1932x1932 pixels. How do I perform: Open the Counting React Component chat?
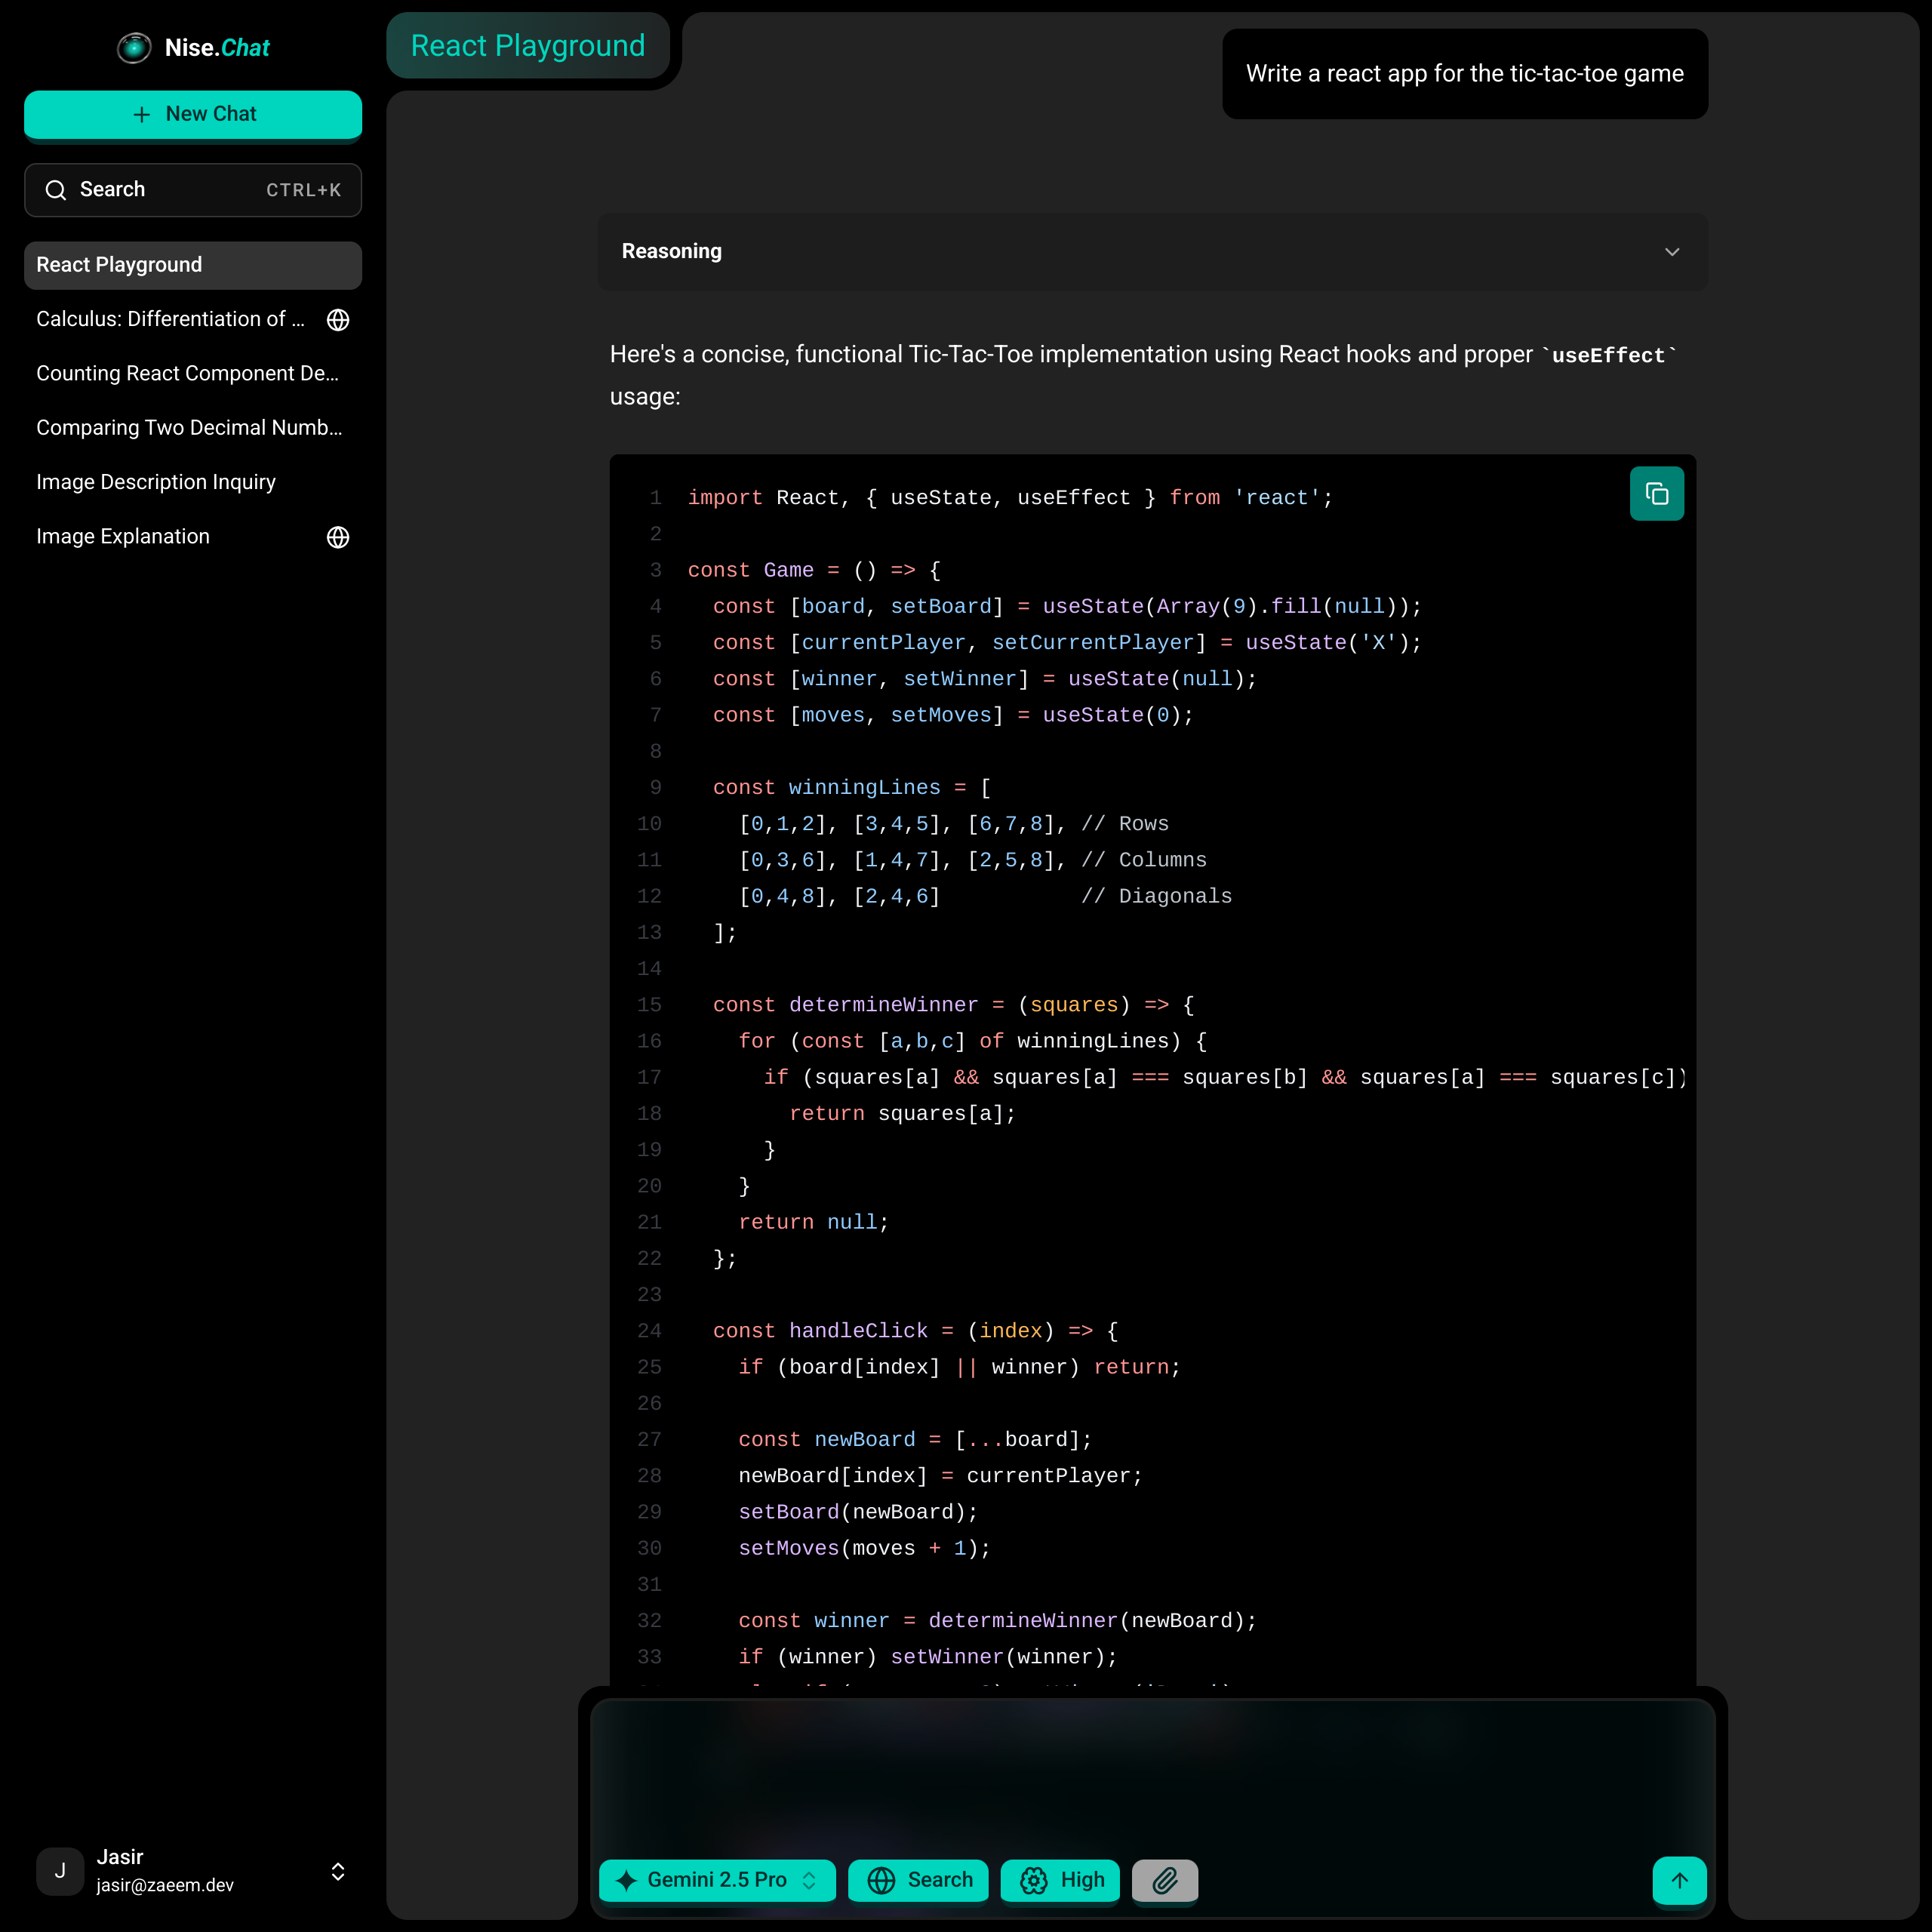coord(188,374)
